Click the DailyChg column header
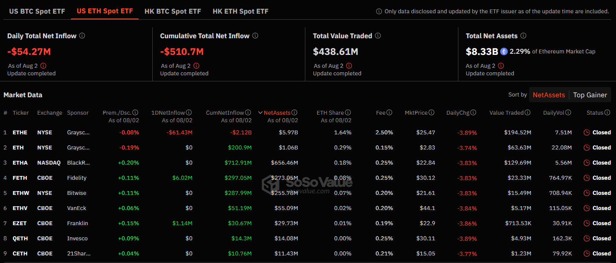Screen dimensions: 616x263 pos(458,113)
